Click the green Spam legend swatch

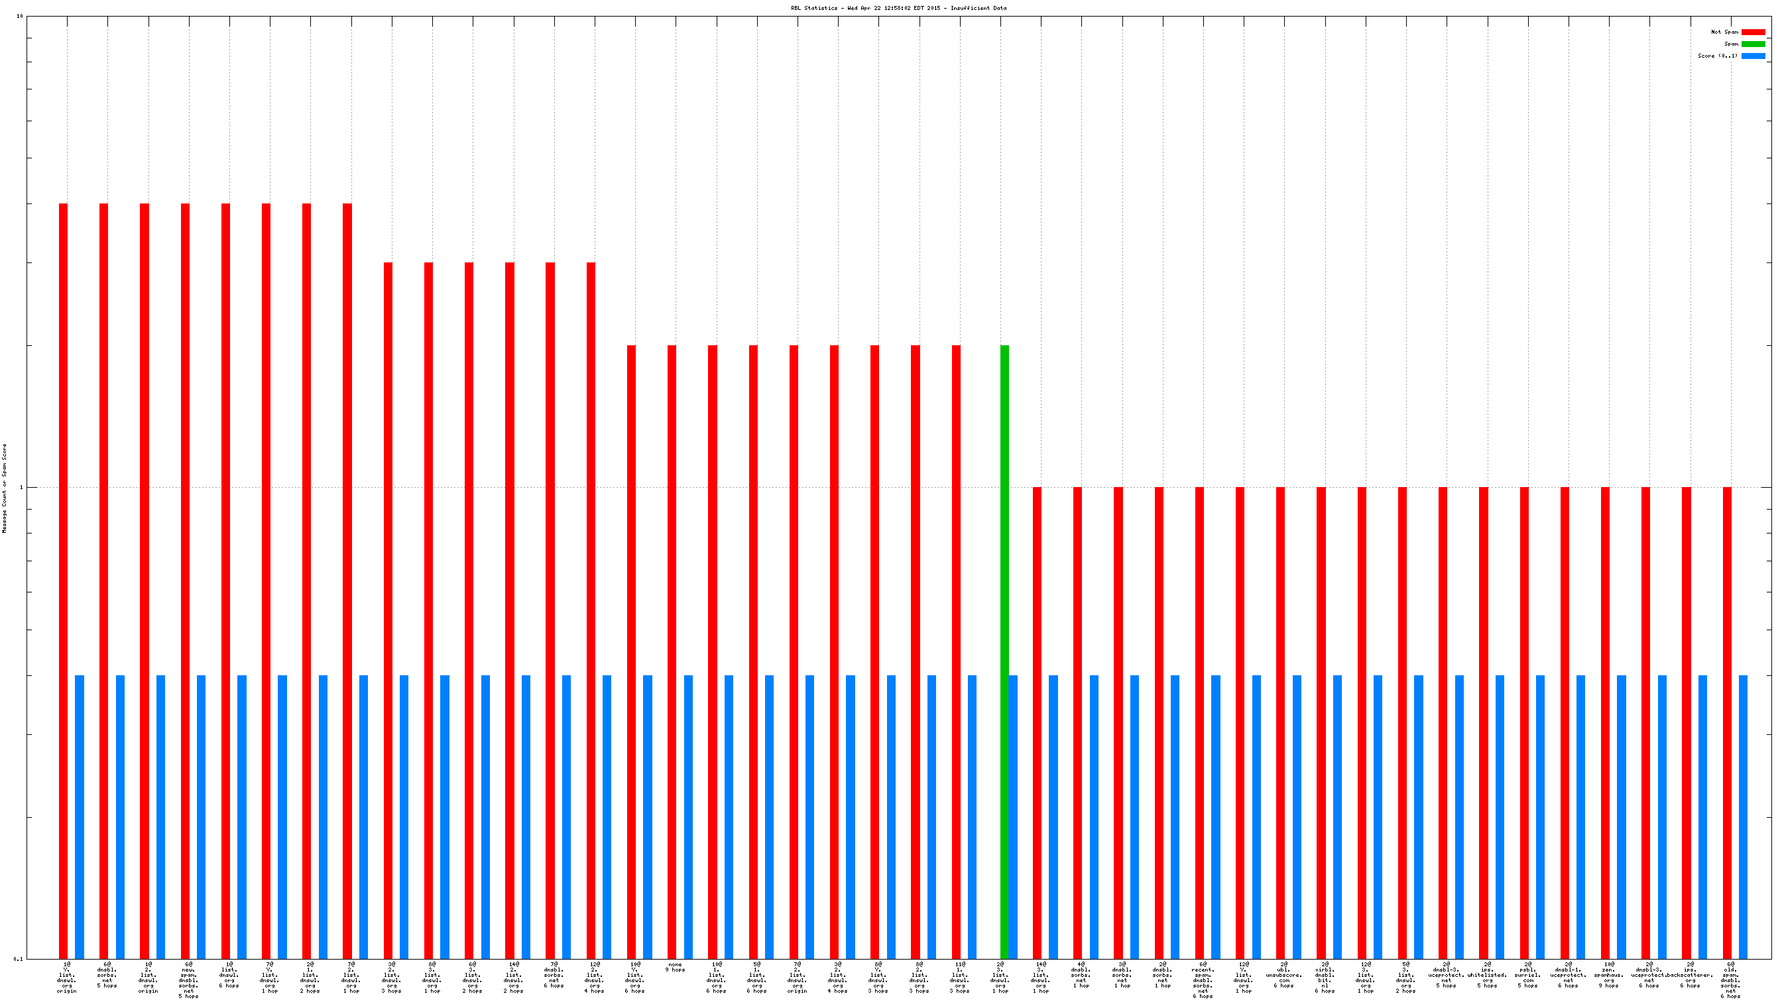(x=1752, y=44)
